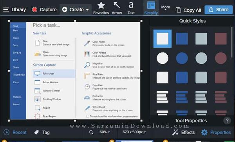The width and height of the screenshot is (235, 142).
Task: Choose blue square quick style
Action: click(182, 39)
